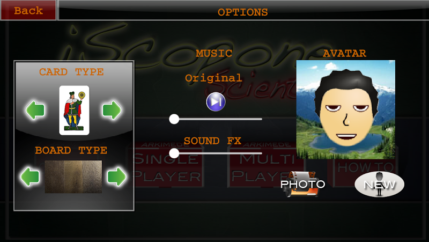Skip to next music track button

(216, 102)
